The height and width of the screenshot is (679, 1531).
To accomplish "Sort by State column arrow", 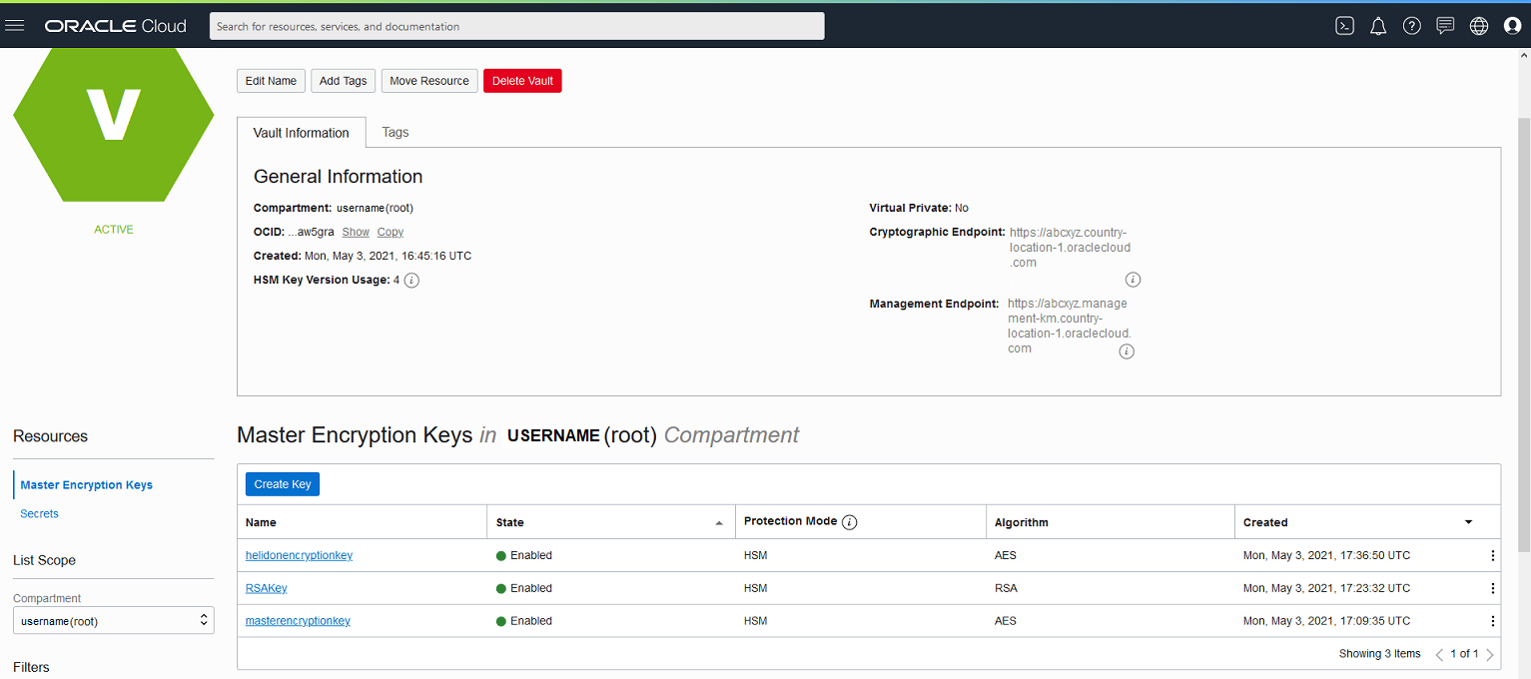I will tap(719, 523).
